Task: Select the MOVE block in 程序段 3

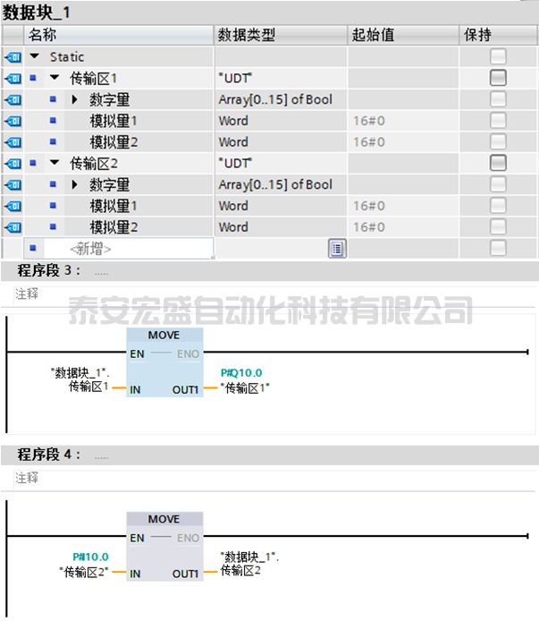Action: 164,362
